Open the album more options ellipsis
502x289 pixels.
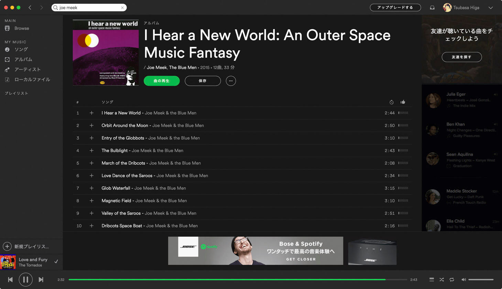(x=231, y=81)
